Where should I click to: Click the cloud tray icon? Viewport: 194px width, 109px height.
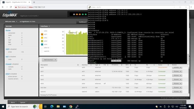pyautogui.click(x=161, y=107)
